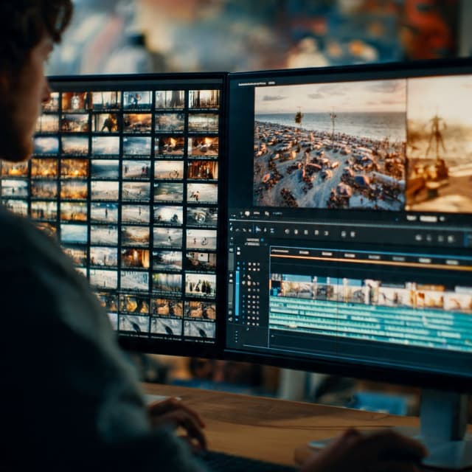Click the speech-bubble icon below the beach preview
This screenshot has width=472, height=472.
point(247,213)
